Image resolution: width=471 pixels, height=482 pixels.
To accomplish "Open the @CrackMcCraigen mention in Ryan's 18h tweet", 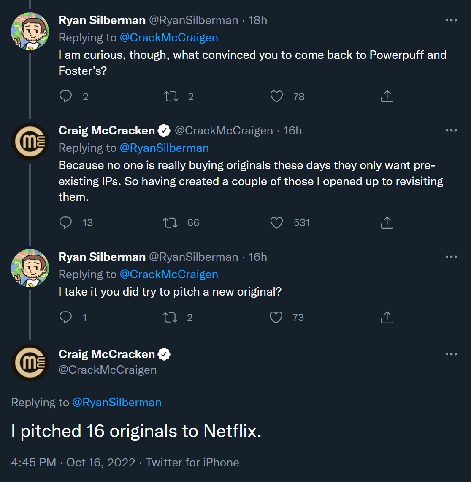I will 169,38.
